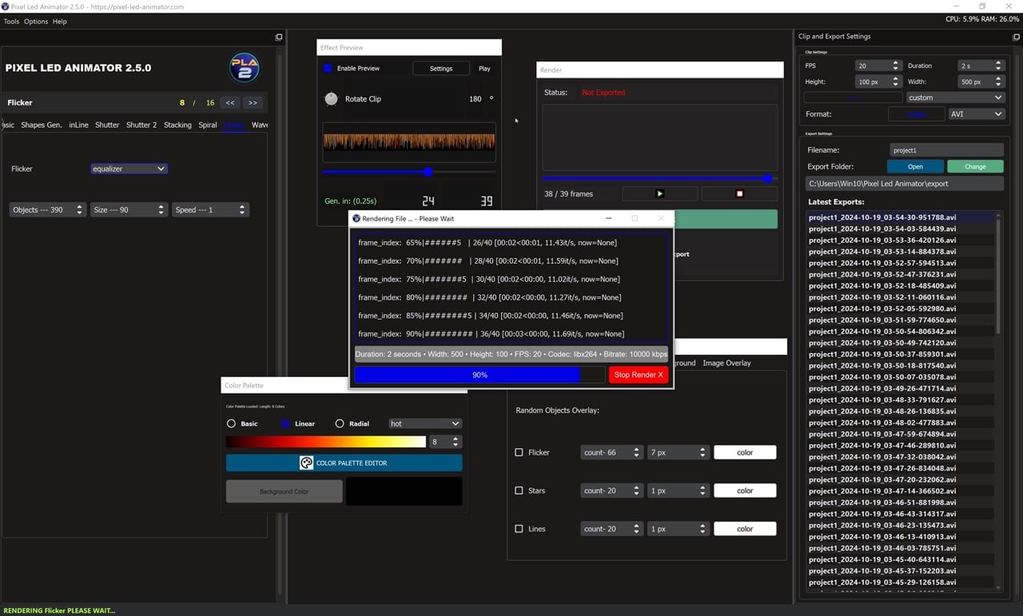Screen dimensions: 1023x616
Task: Open the AVI format dropdown
Action: click(976, 113)
